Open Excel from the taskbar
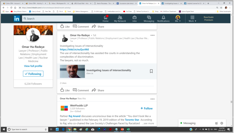Screen dimensions: 234x133 128,129
